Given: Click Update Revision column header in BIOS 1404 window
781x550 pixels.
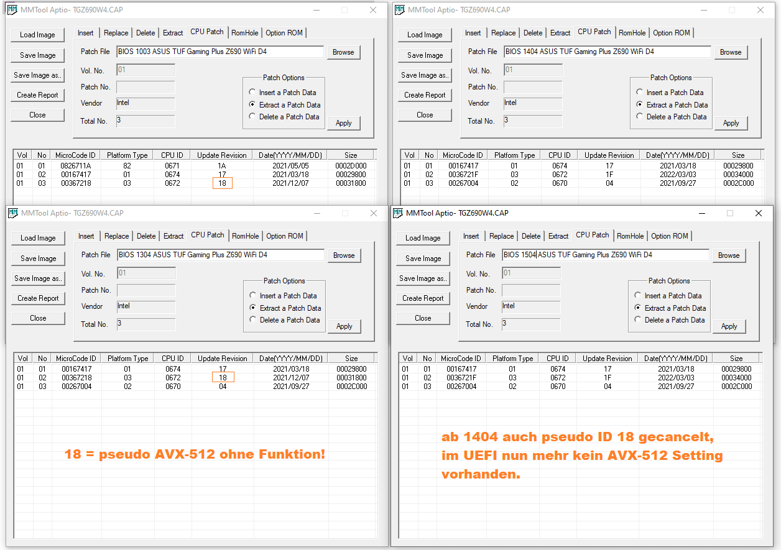Looking at the screenshot, I should [609, 155].
